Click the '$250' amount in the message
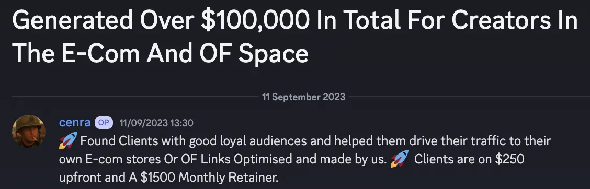Screen dimensions: 590x189 (509, 159)
